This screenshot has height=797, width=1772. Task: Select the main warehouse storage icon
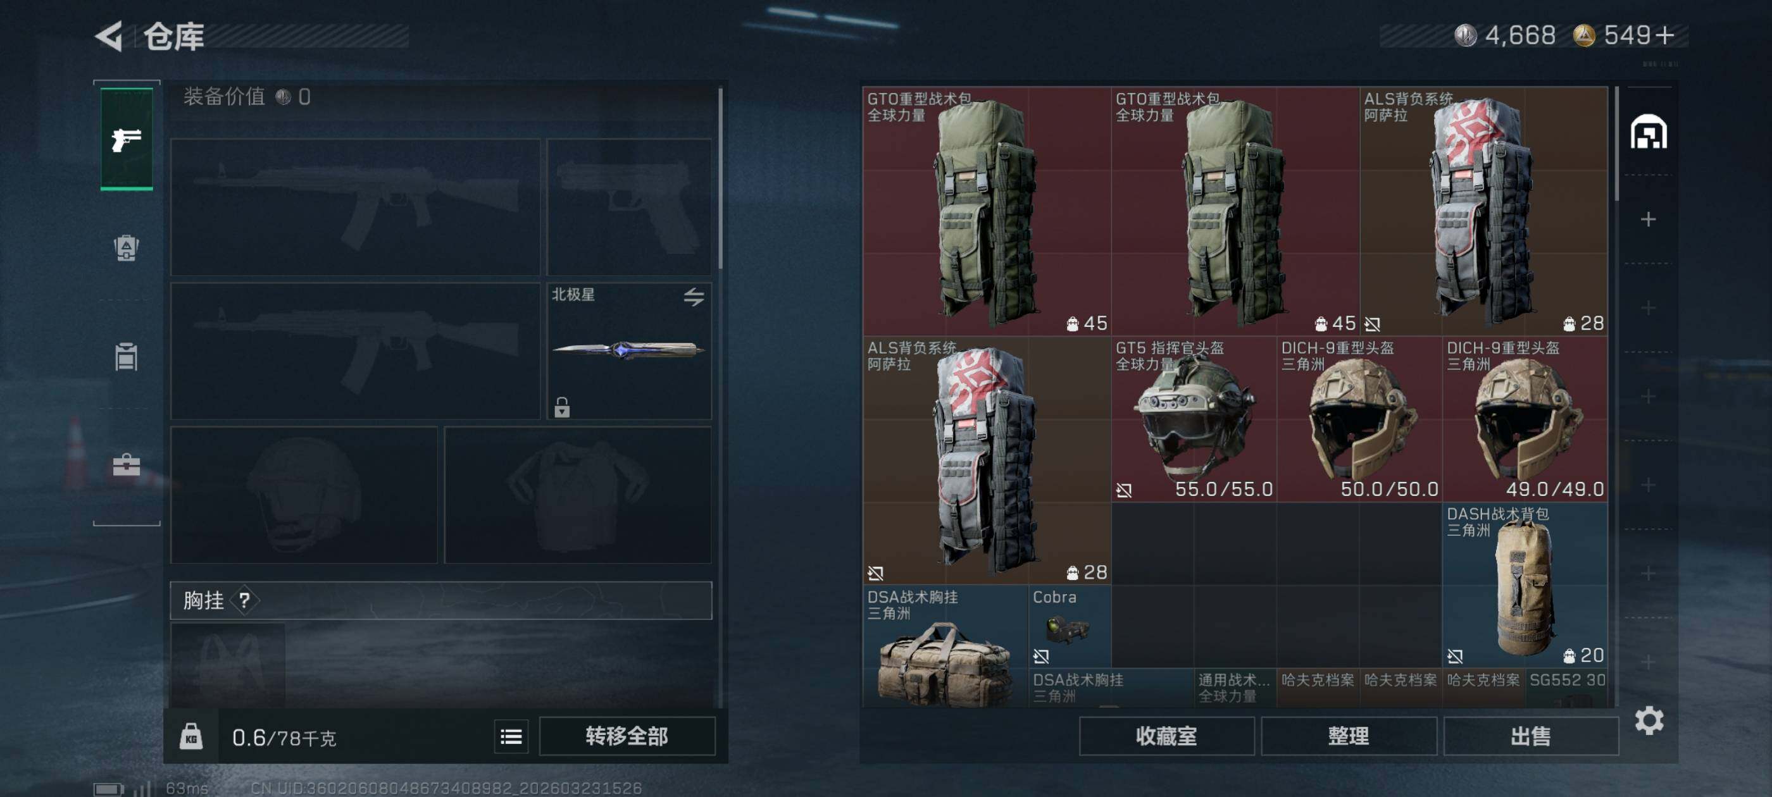coord(1648,132)
